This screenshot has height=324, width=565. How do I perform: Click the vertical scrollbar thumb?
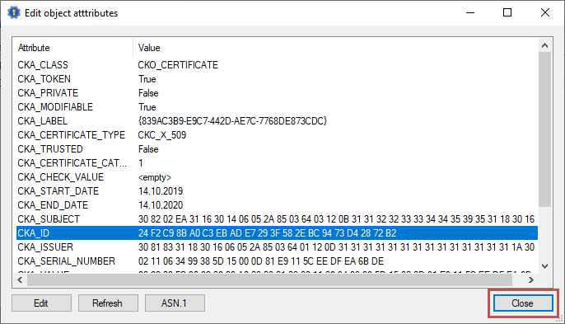click(545, 129)
